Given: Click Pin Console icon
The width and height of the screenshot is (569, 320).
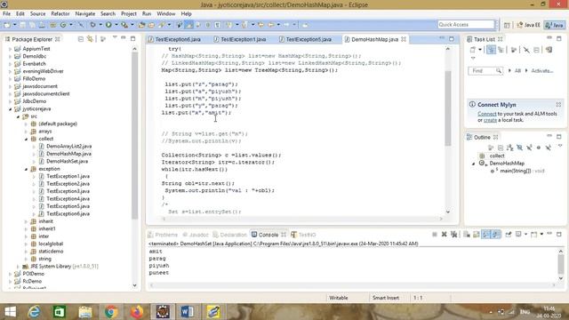Looking at the screenshot, I should [x=509, y=235].
